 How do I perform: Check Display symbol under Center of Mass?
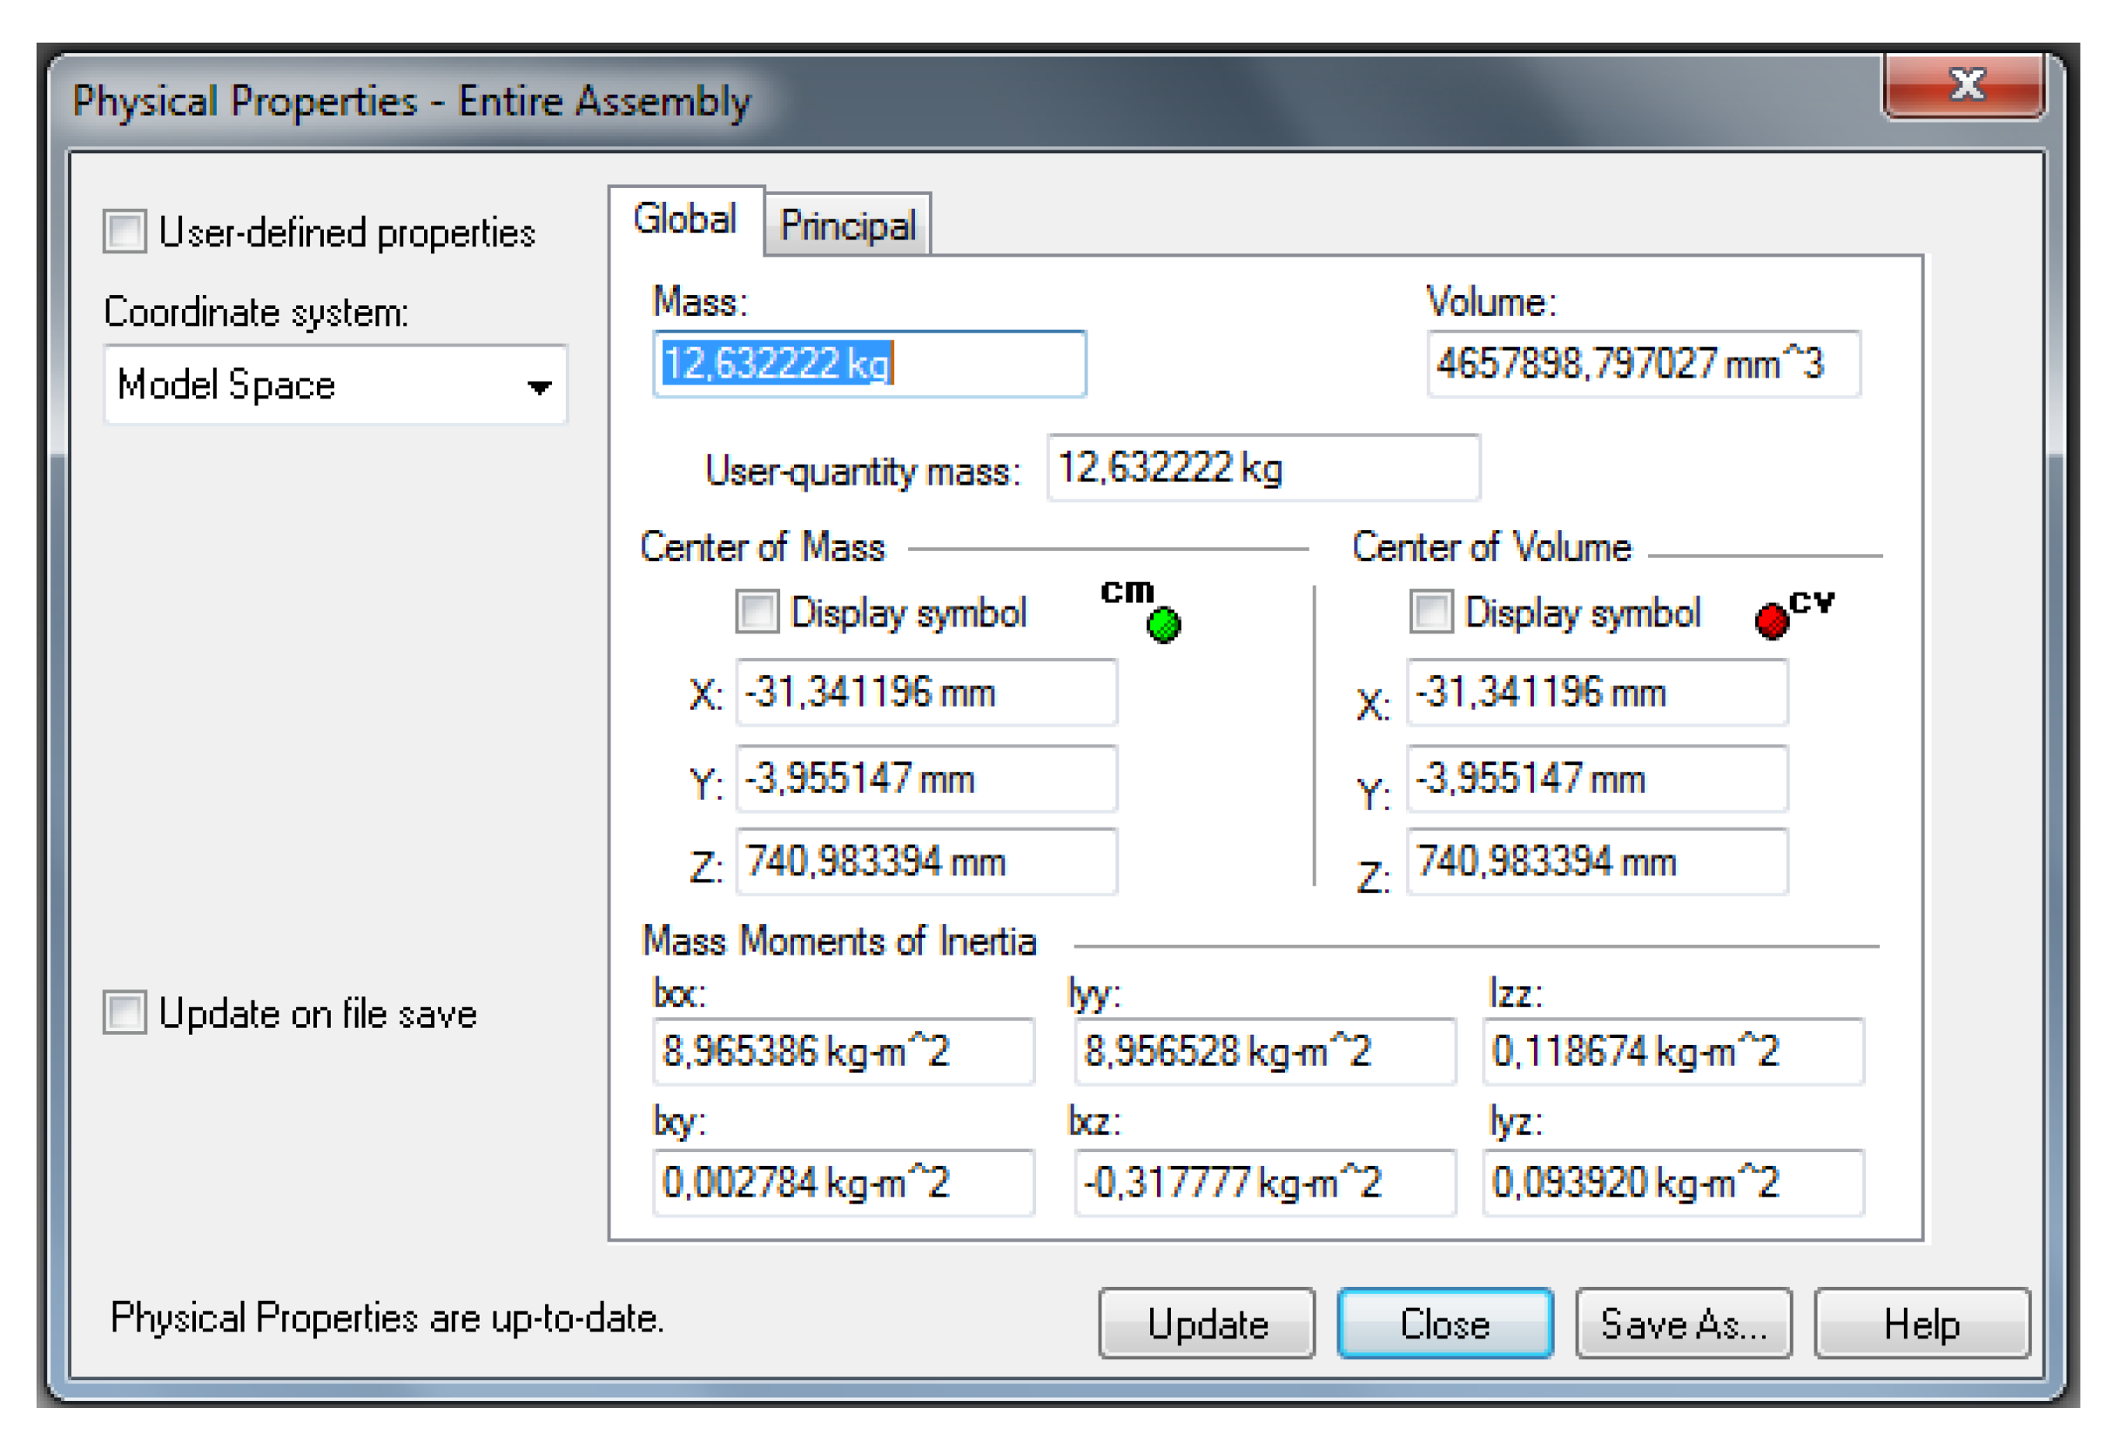(x=757, y=612)
